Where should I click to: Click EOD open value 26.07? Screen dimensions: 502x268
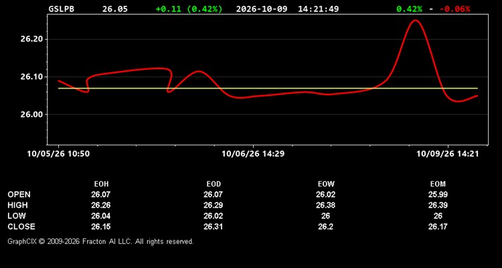coord(214,194)
